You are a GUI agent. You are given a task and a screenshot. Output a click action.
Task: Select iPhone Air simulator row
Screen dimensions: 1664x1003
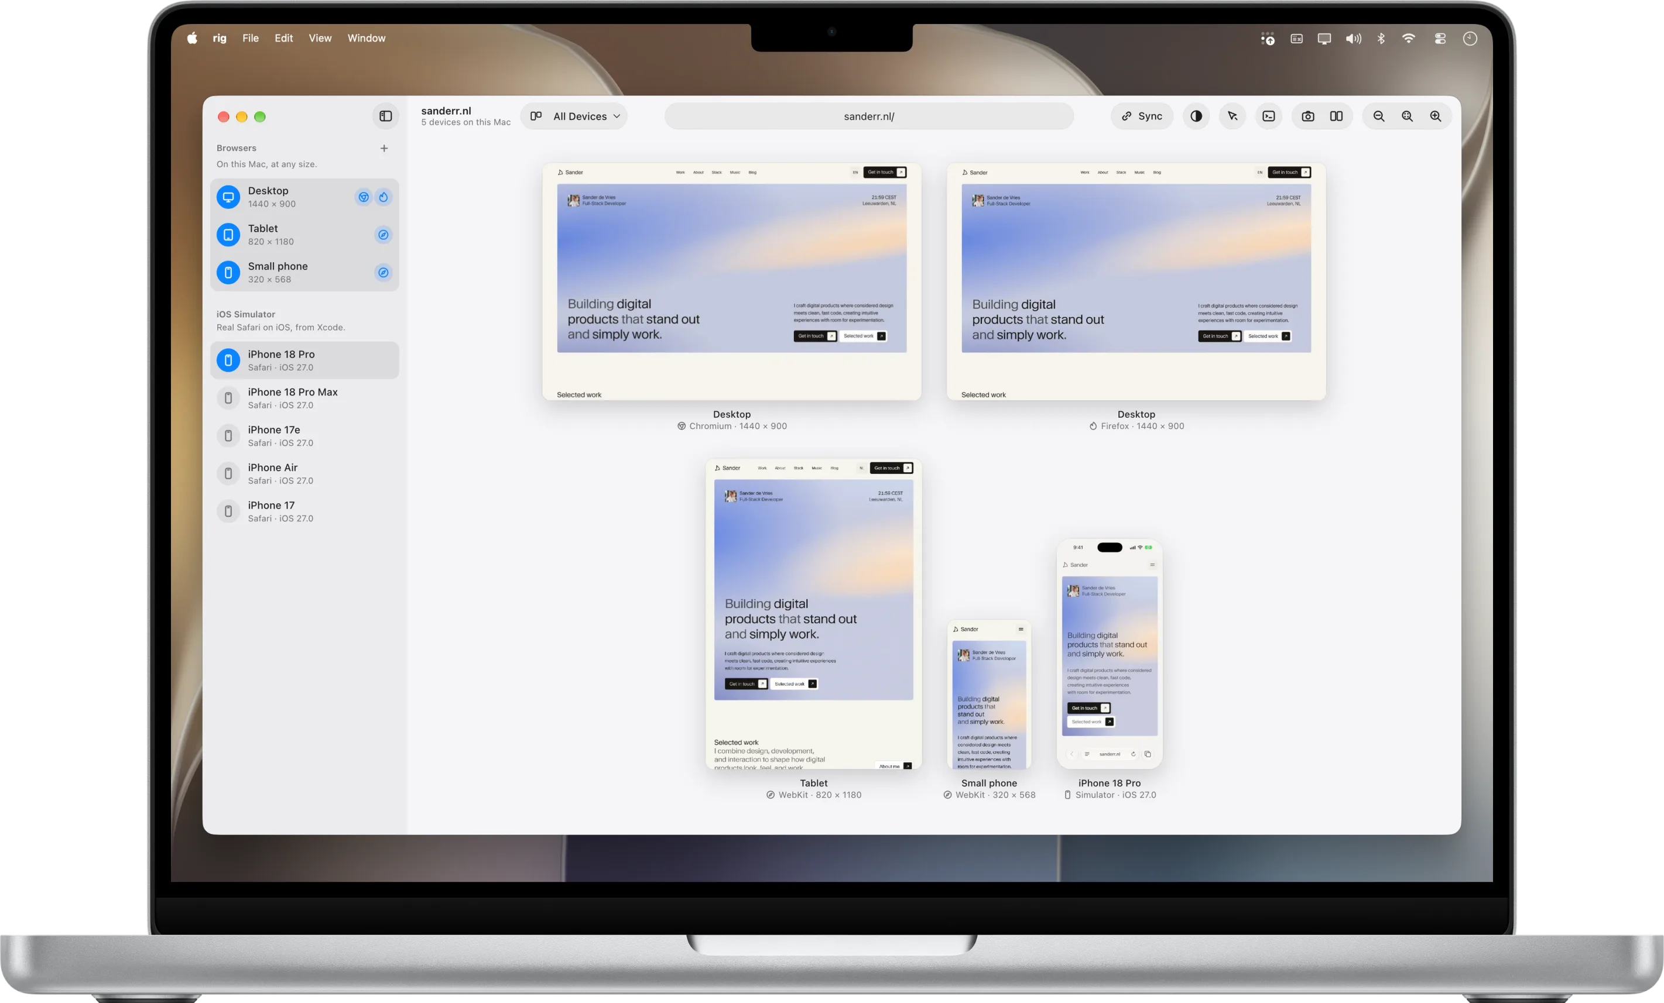(304, 474)
